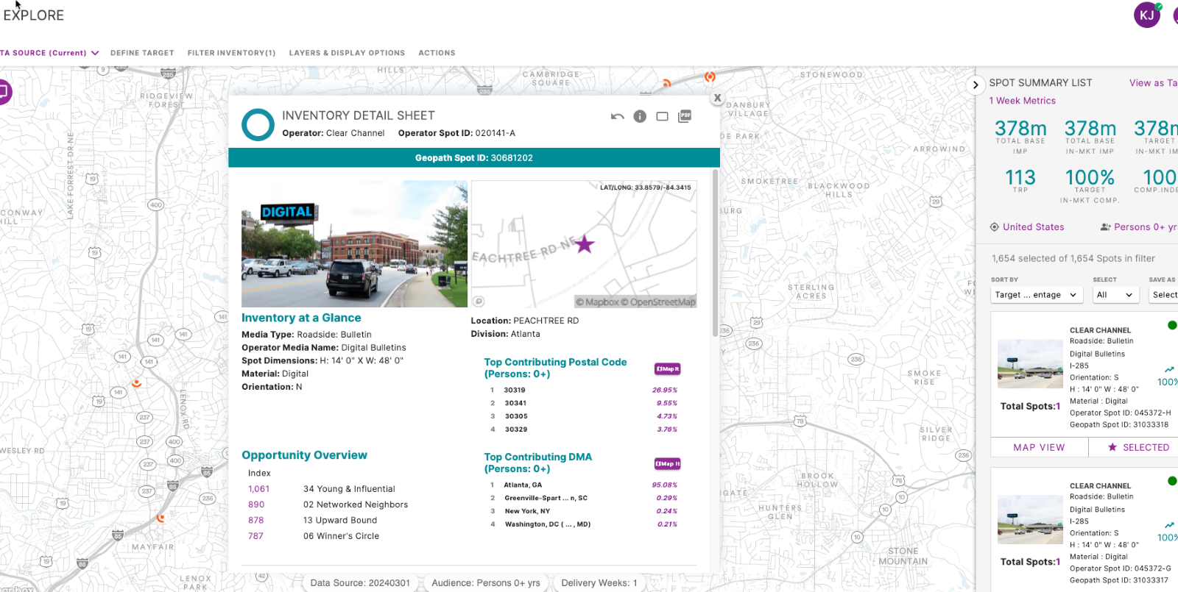Click orange spot marker near Cambridge Square
This screenshot has width=1178, height=592.
666,83
